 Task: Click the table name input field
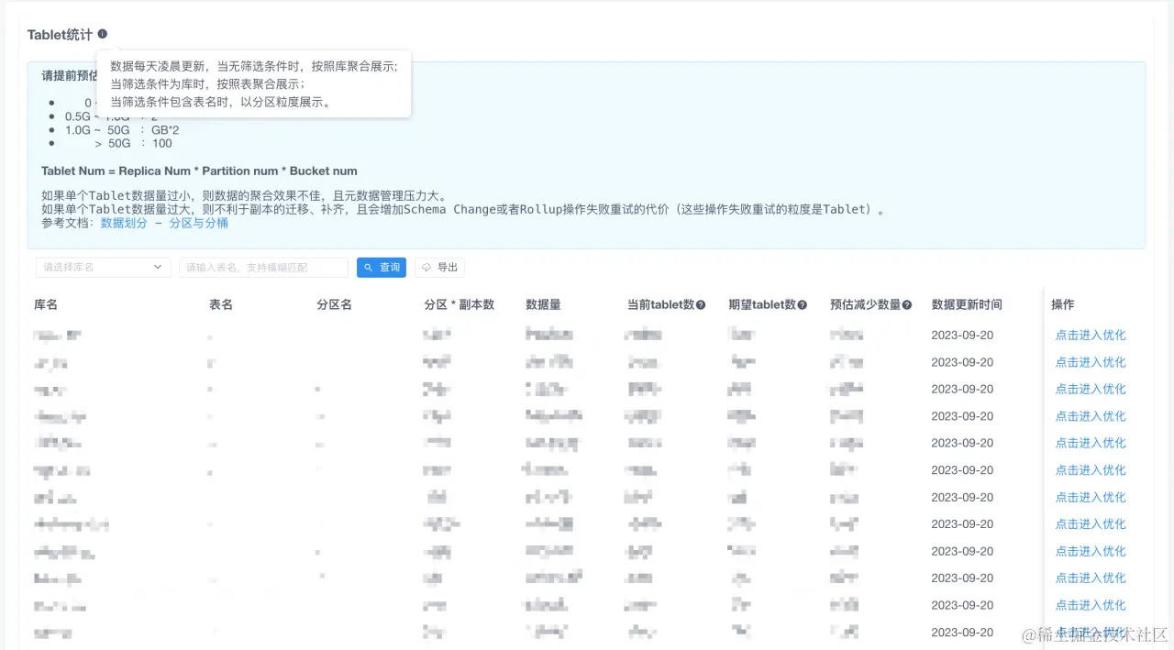263,268
